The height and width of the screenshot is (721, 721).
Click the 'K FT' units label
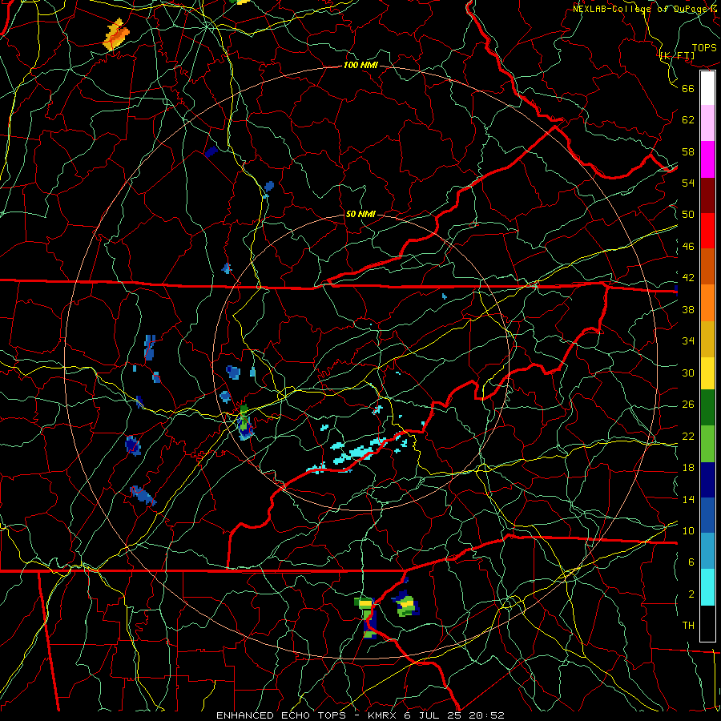coord(677,56)
